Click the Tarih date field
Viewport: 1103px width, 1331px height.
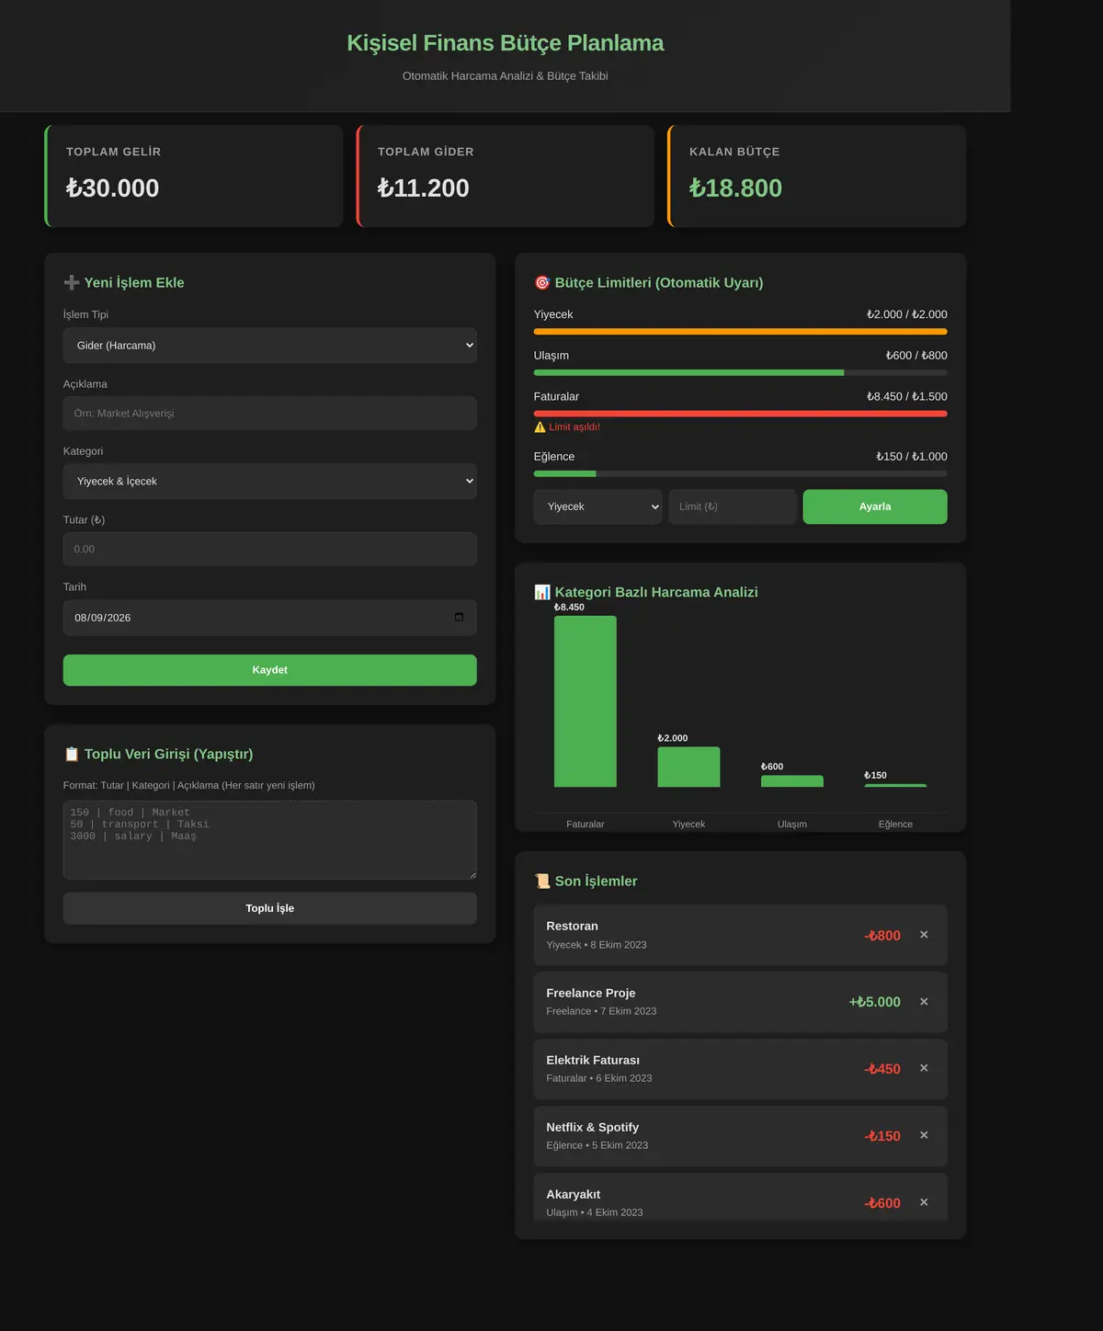pyautogui.click(x=270, y=618)
